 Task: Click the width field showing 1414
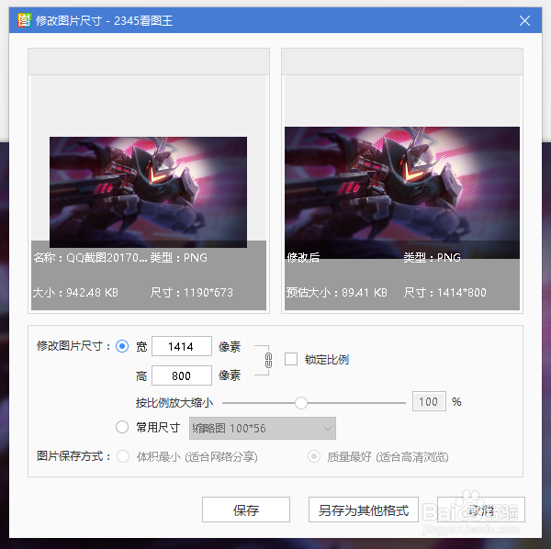coord(182,346)
